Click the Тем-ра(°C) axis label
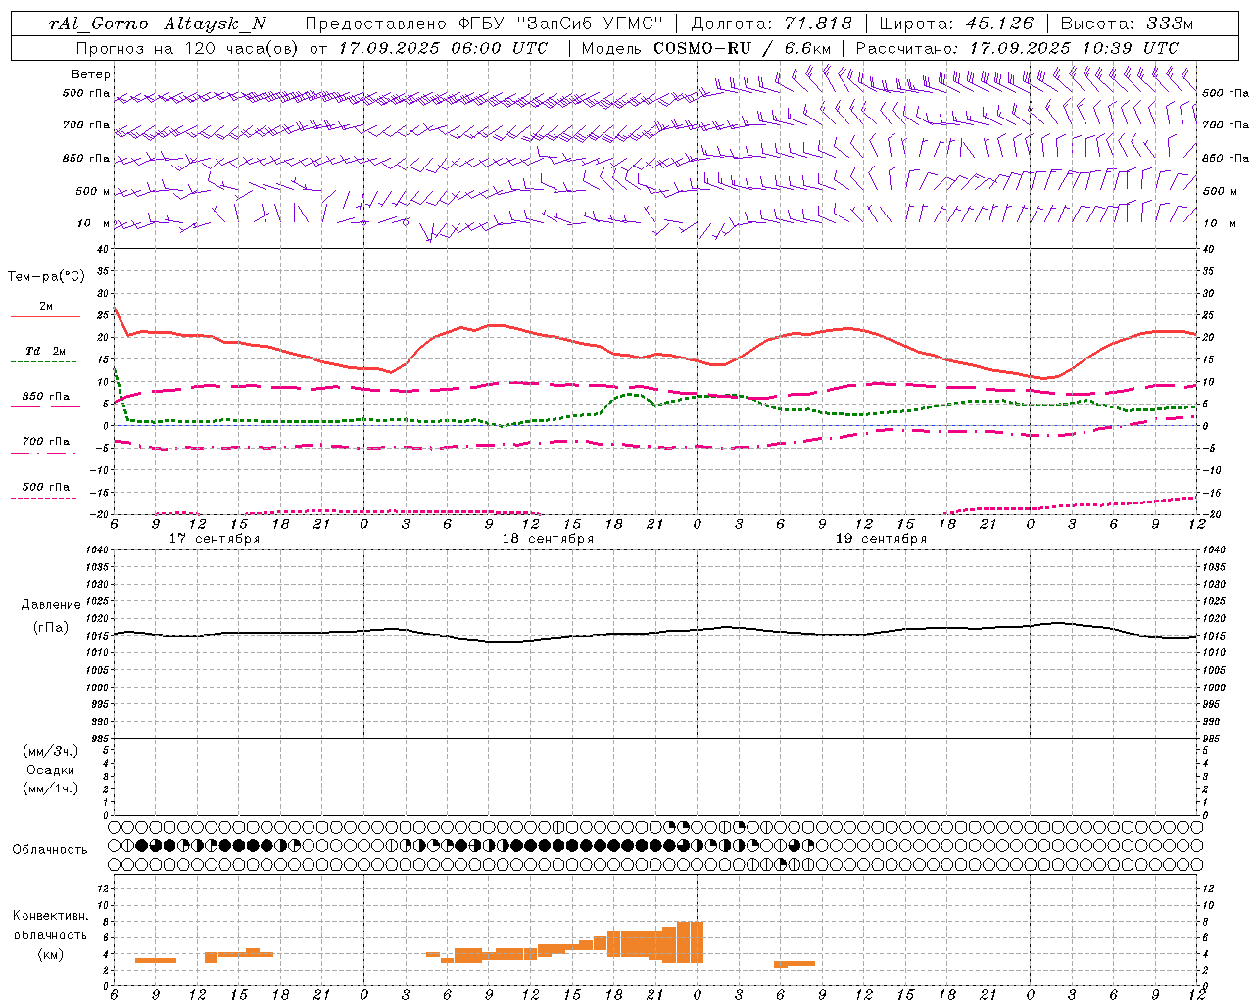Image resolution: width=1254 pixels, height=1003 pixels. tap(46, 277)
